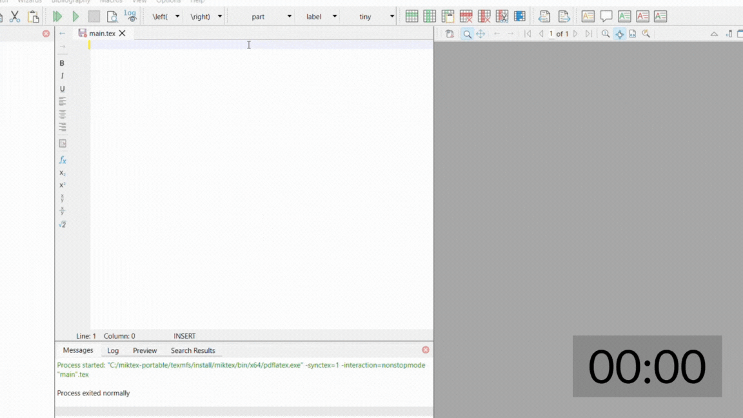The height and width of the screenshot is (418, 743).
Task: Switch to the Log tab
Action: click(x=113, y=350)
